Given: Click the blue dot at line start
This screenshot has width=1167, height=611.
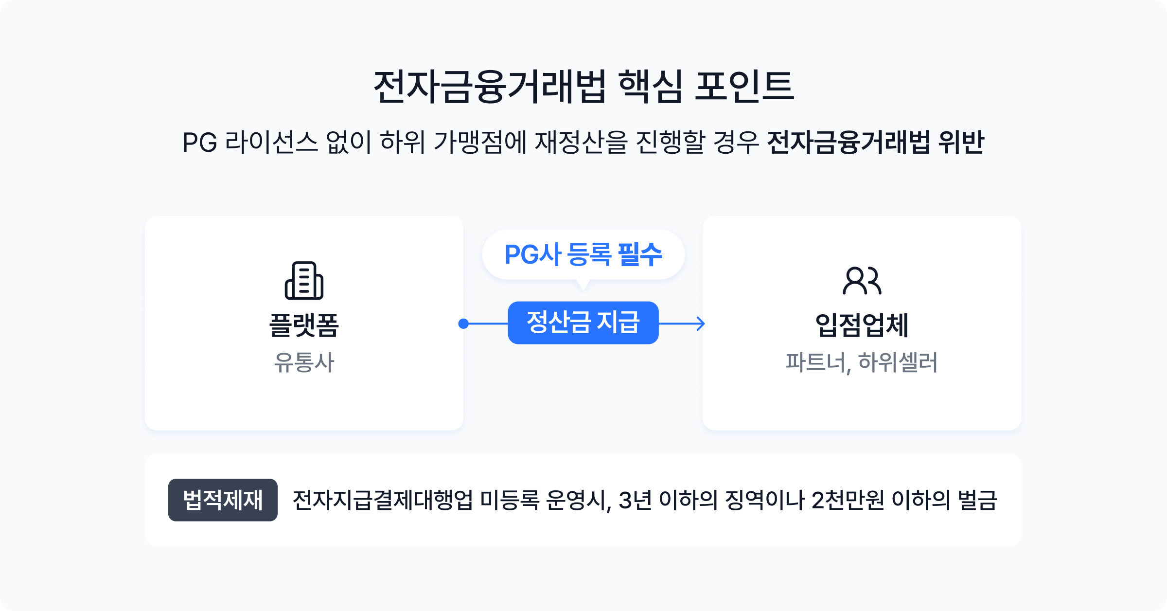Looking at the screenshot, I should [463, 323].
